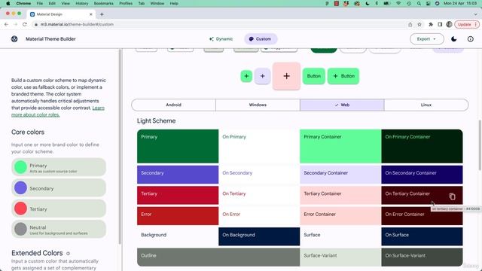The image size is (482, 271).
Task: Click the Background color tile
Action: (178, 236)
